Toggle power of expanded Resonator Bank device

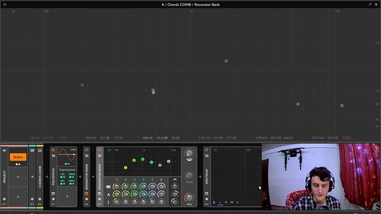[99, 150]
